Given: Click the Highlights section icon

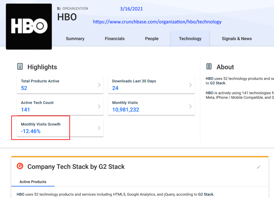Looking at the screenshot, I should click(20, 67).
